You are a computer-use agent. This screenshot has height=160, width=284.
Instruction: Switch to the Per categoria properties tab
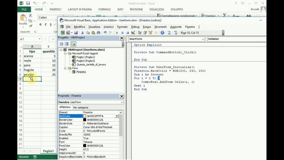pyautogui.click(x=80, y=108)
